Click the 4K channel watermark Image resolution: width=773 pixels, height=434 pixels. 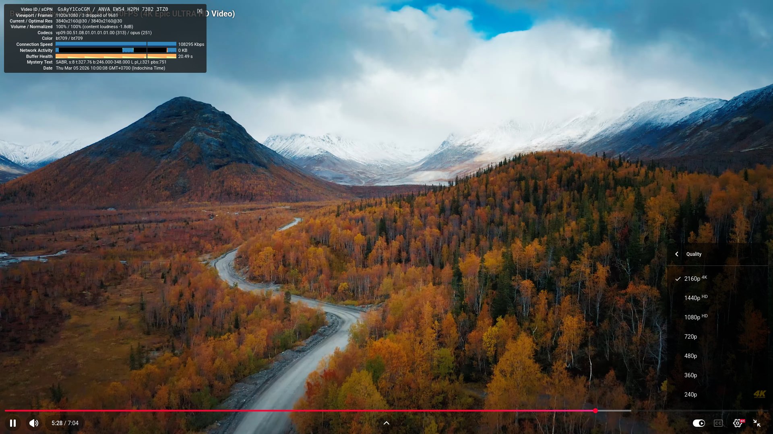(760, 394)
